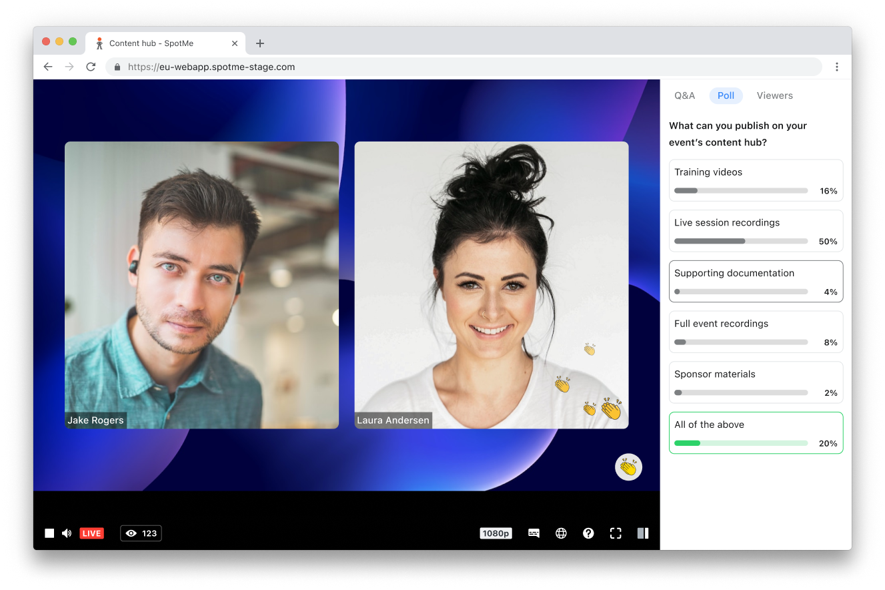The height and width of the screenshot is (590, 885).
Task: Select Supporting documentation poll answer
Action: (x=756, y=282)
